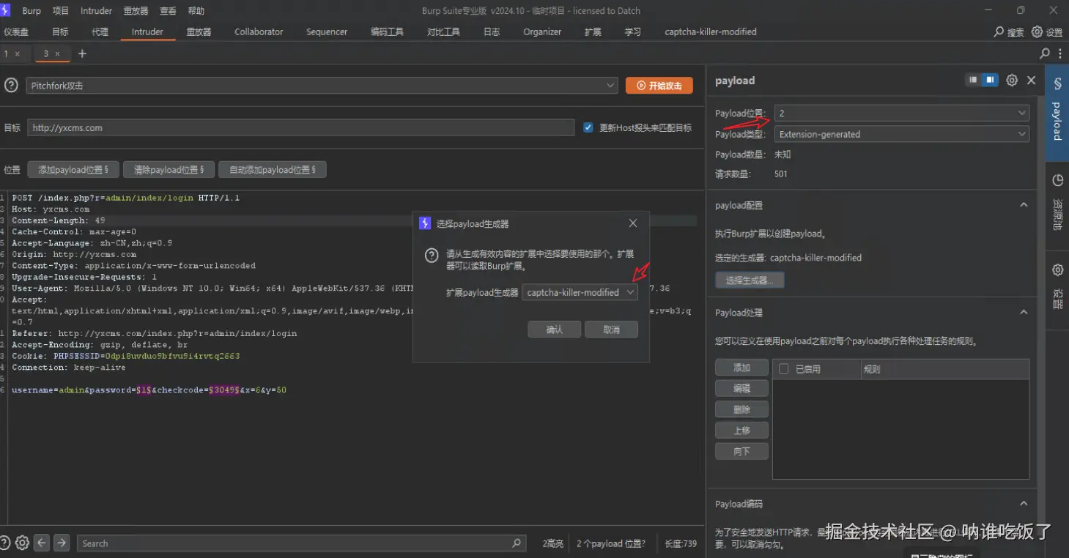
Task: Switch to the 编码工具 tab
Action: click(387, 32)
